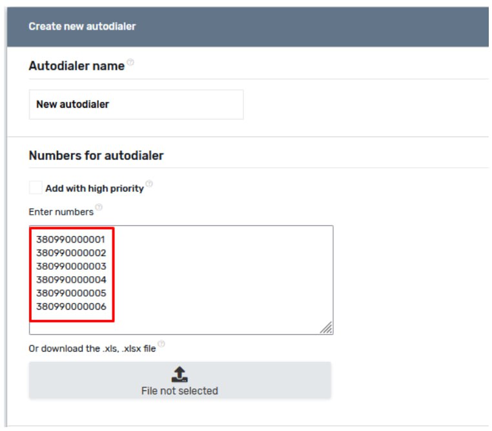492x431 pixels.
Task: Click the 'Or download the .xls, .xlsx file' label
Action: click(x=92, y=348)
